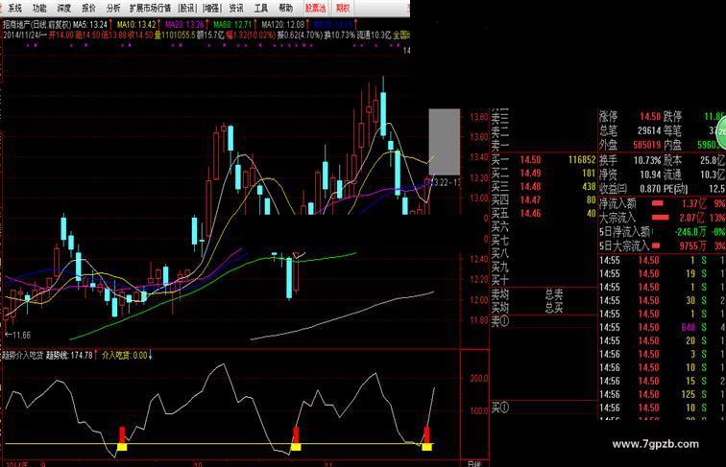Click the latest November buy signal marker
This screenshot has width=726, height=467.
[427, 438]
